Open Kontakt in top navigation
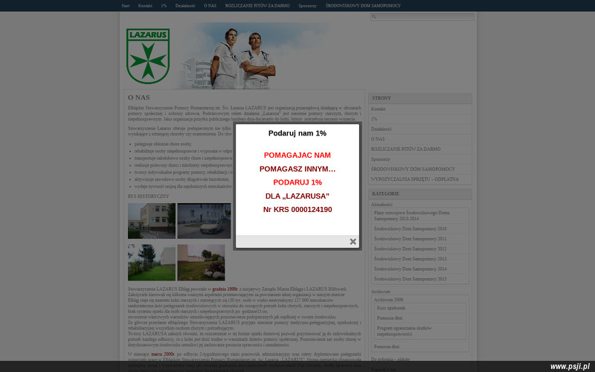This screenshot has height=372, width=595. (x=145, y=6)
